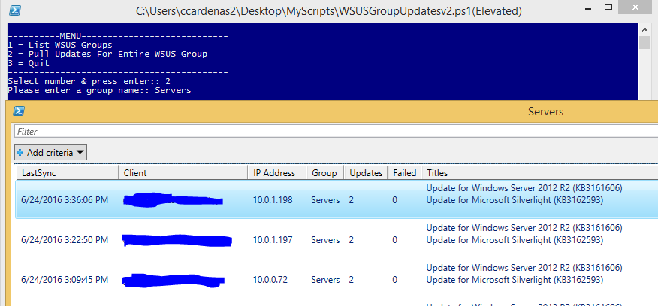
Task: Sort by the IP Address column header
Action: pos(277,173)
